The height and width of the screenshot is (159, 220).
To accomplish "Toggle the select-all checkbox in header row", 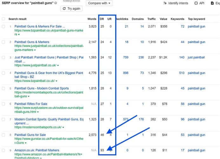I will [x=3, y=19].
